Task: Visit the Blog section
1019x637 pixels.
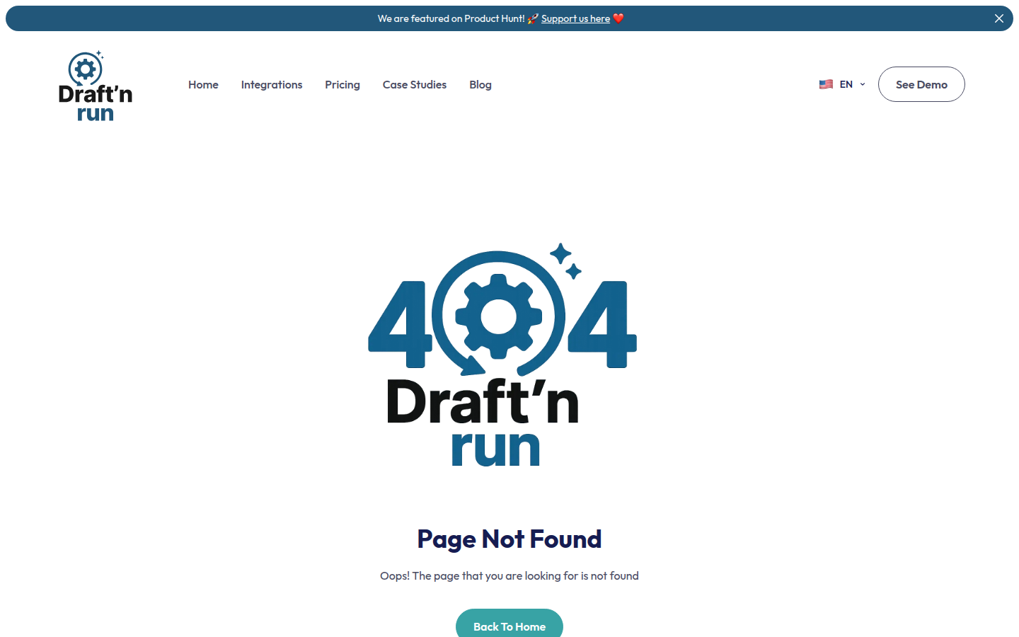Action: [x=480, y=84]
